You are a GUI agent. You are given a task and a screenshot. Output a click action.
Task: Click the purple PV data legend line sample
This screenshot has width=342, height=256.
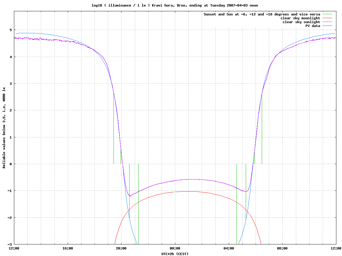[x=327, y=26]
